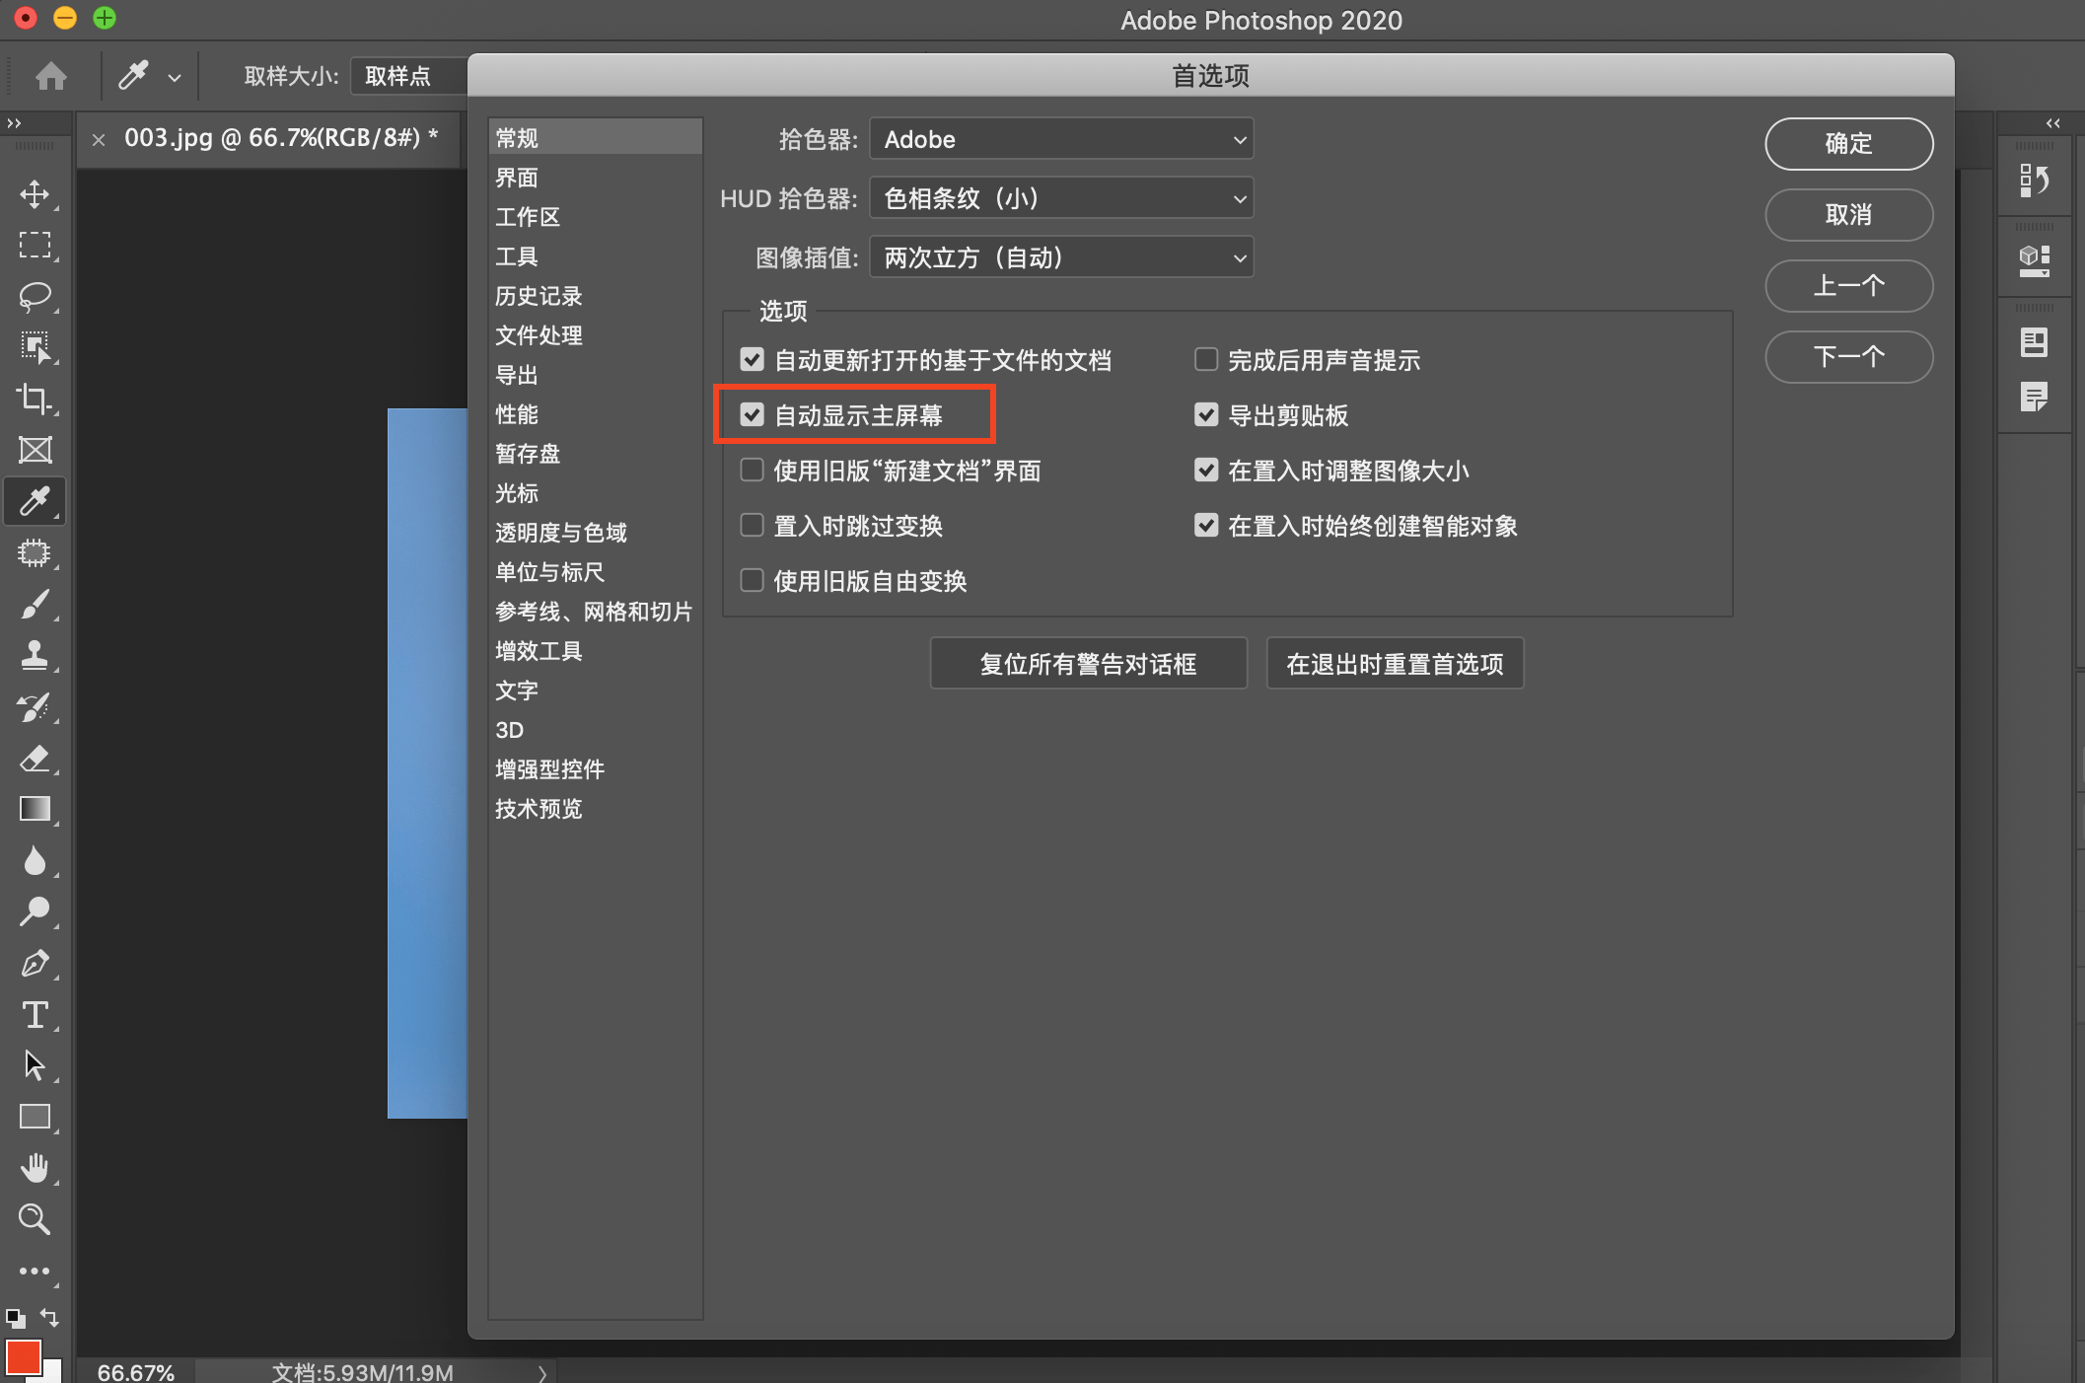Screen dimensions: 2085x1383
Task: Close the 003.jpg document tab
Action: pyautogui.click(x=99, y=140)
